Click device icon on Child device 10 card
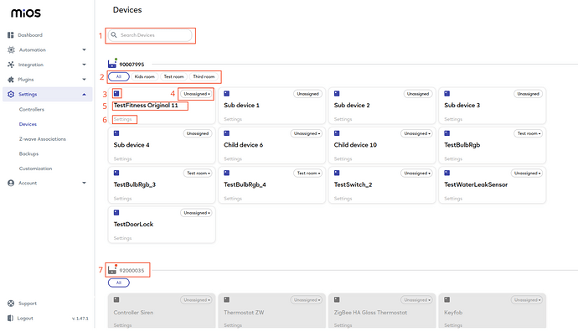Image resolution: width=578 pixels, height=332 pixels. 337,133
